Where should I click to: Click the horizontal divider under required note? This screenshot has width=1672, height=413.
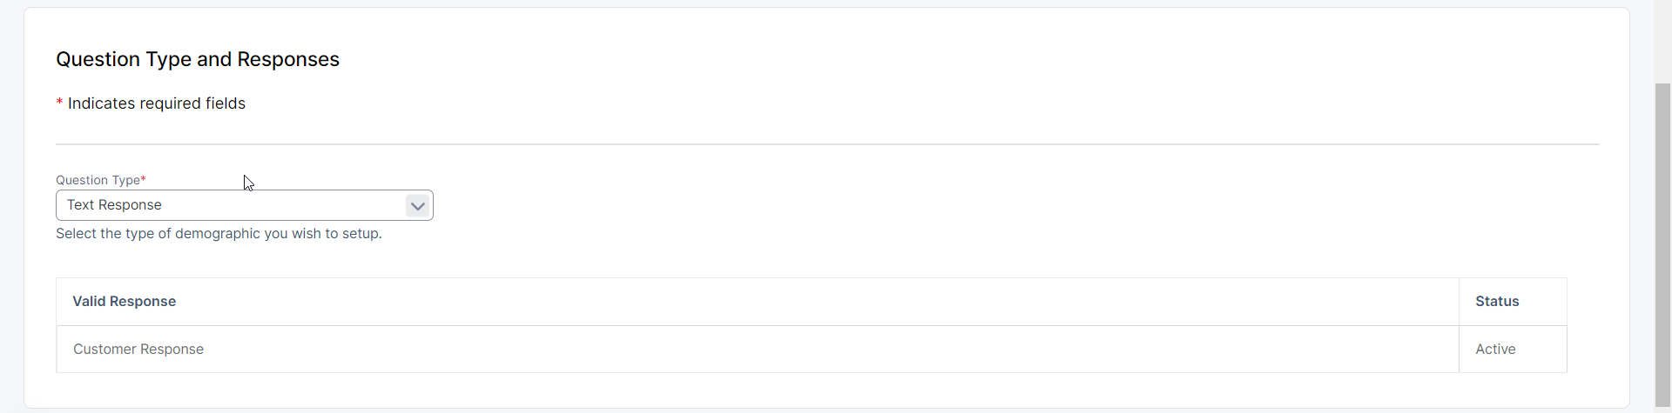click(827, 144)
